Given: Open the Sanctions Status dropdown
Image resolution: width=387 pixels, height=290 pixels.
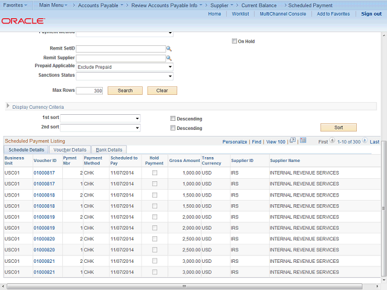Looking at the screenshot, I should (125, 76).
